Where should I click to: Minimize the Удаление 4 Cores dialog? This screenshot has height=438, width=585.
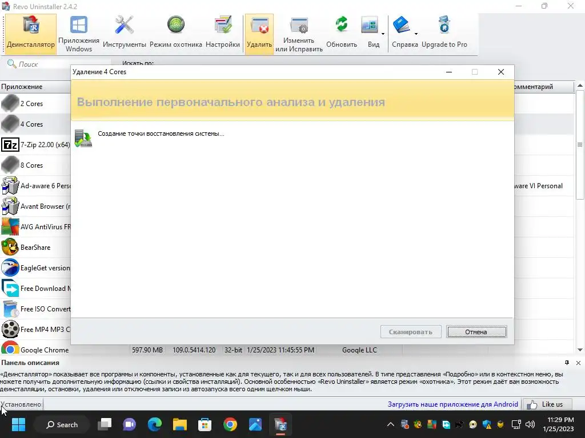[449, 72]
